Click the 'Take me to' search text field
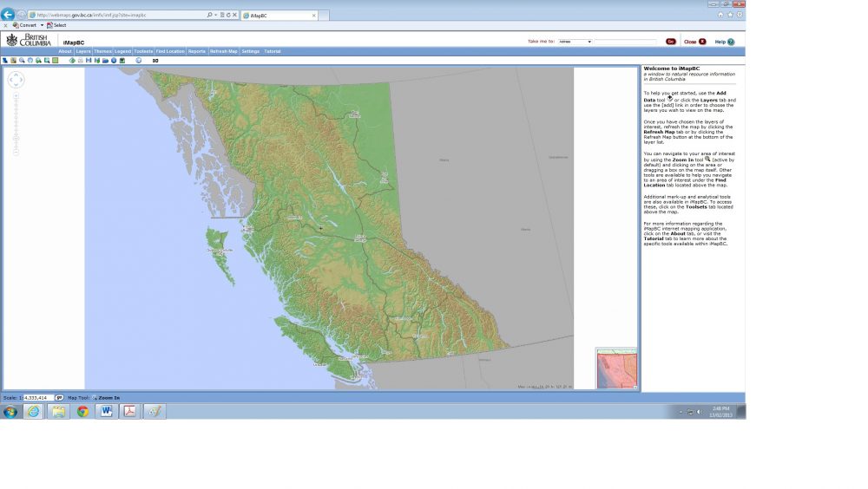The height and width of the screenshot is (489, 868). pos(627,42)
